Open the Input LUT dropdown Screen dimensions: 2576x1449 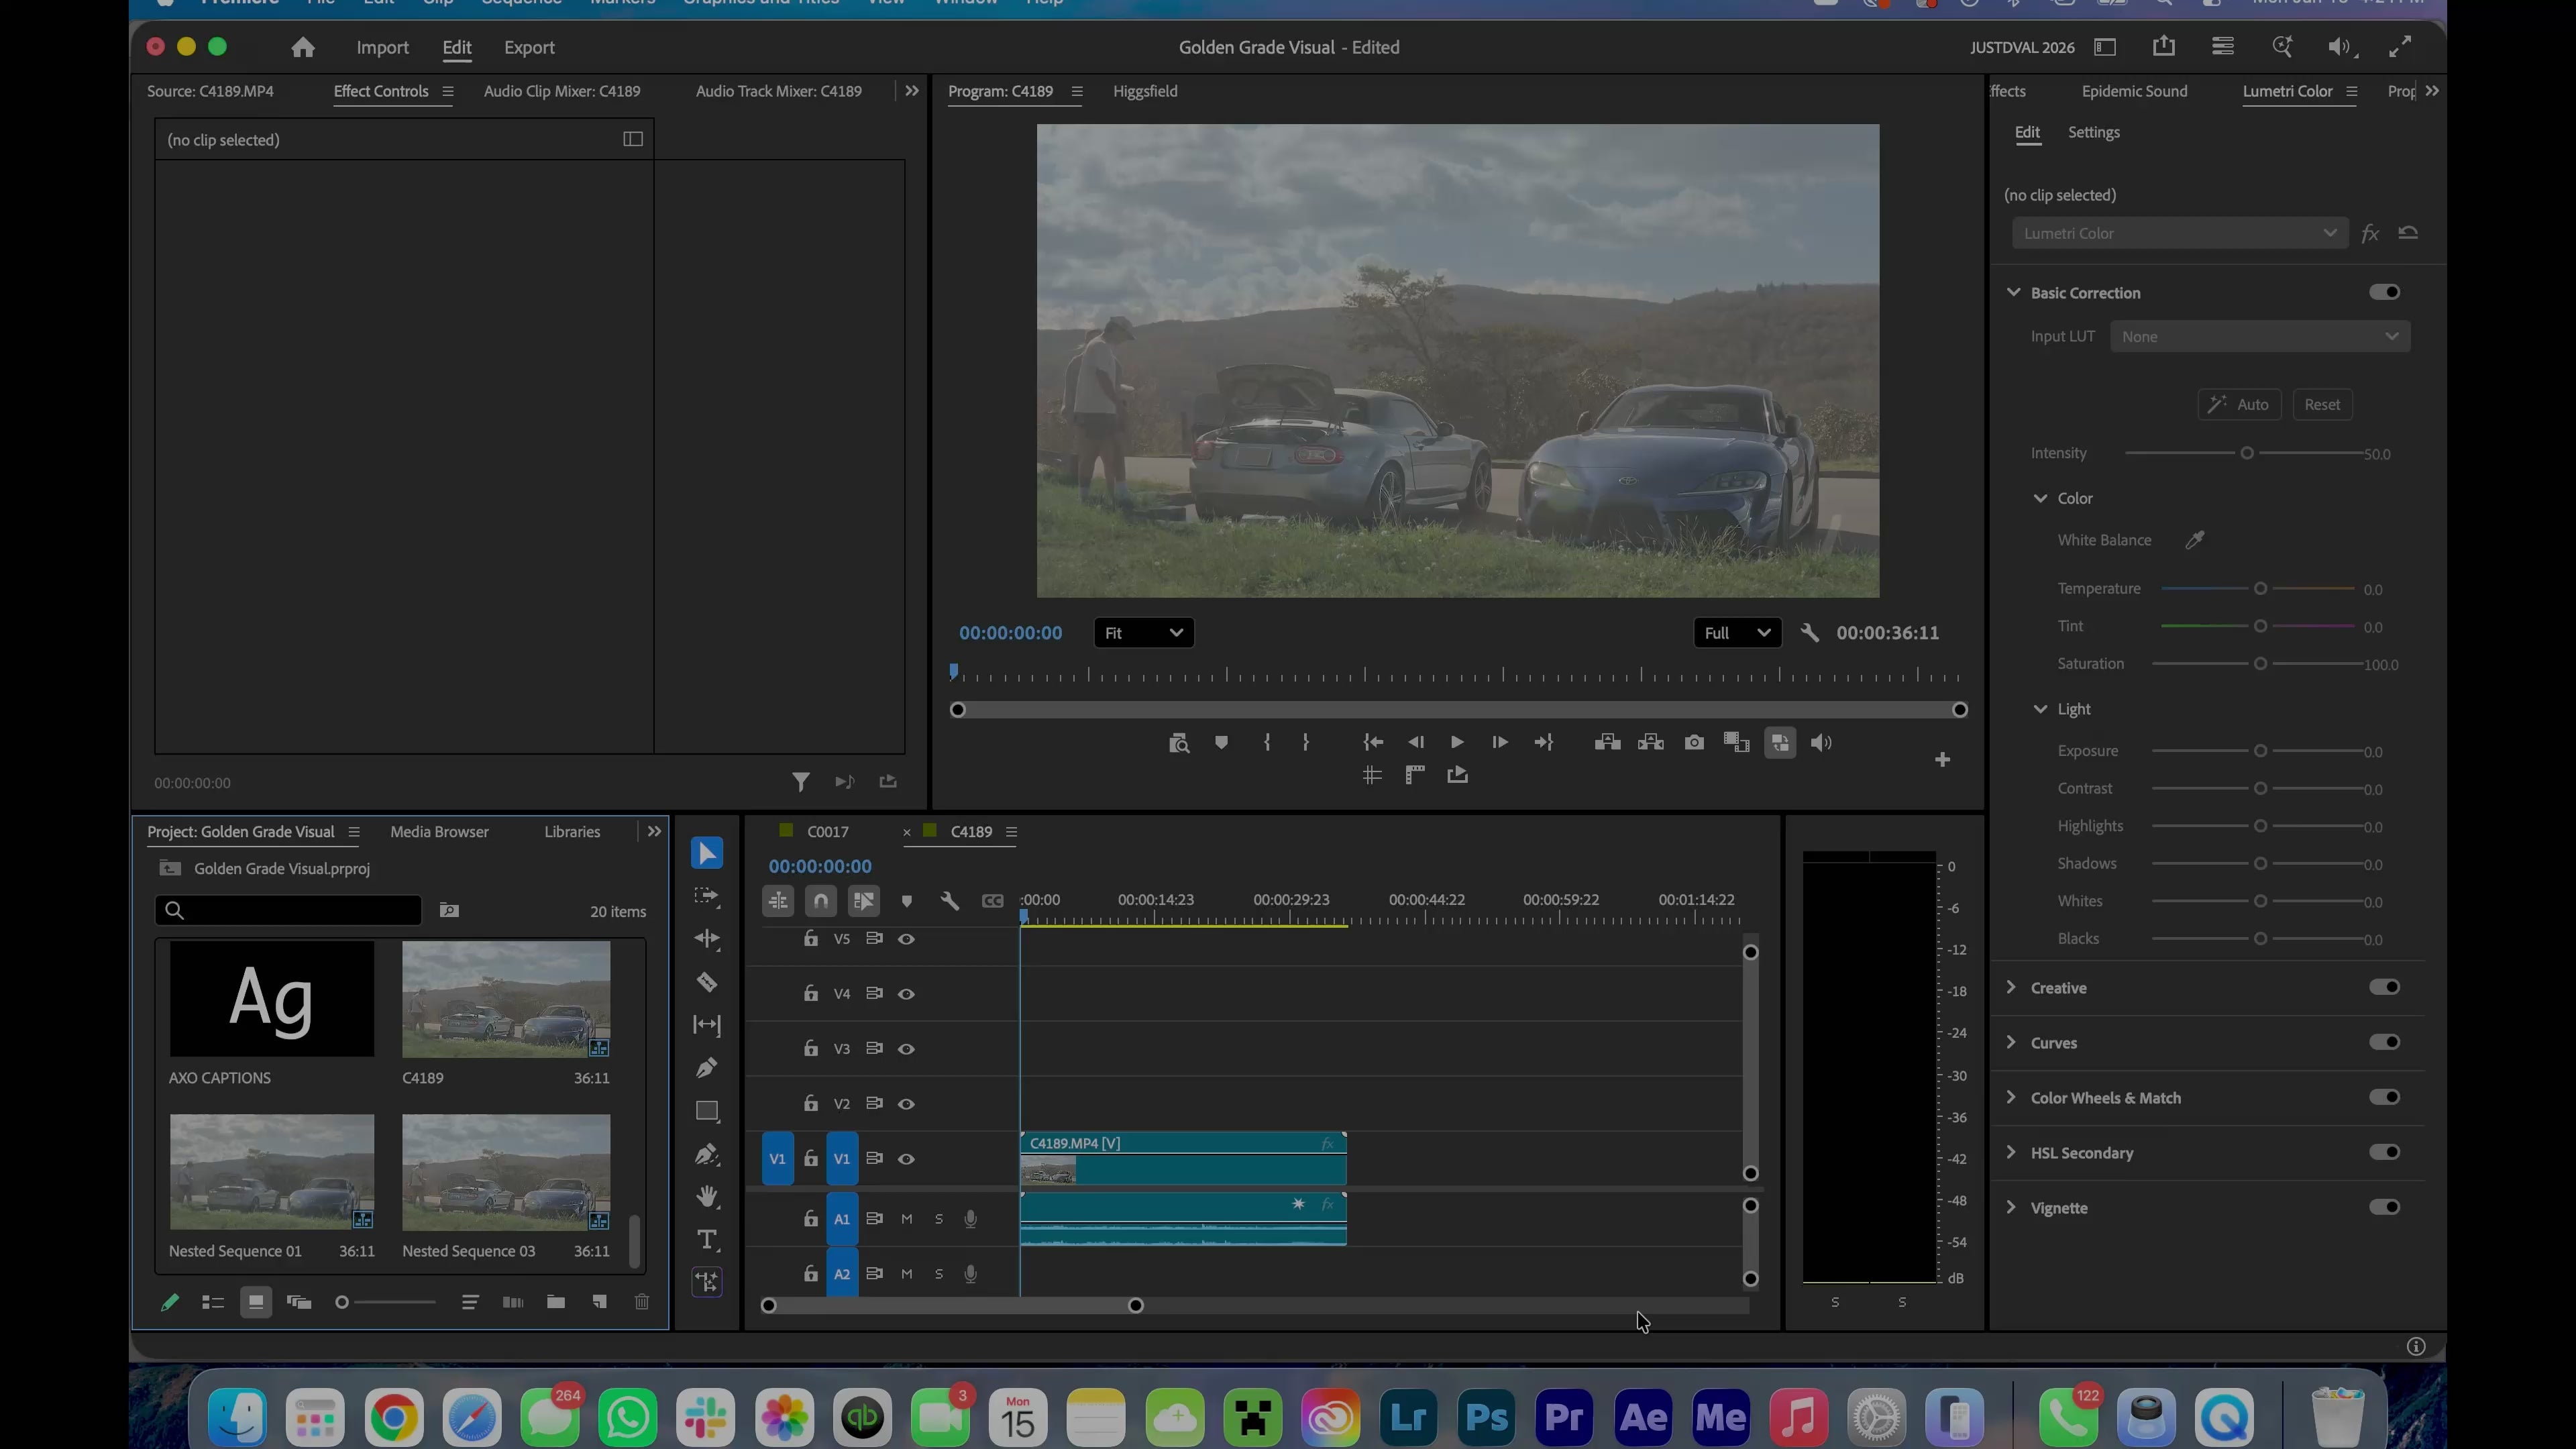click(x=2260, y=336)
